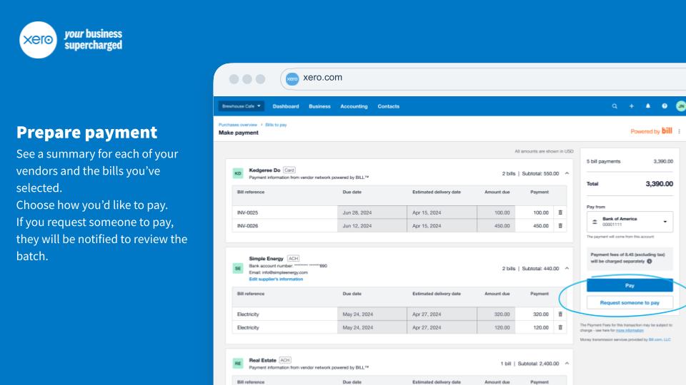Open the more options kebab menu

(679, 131)
